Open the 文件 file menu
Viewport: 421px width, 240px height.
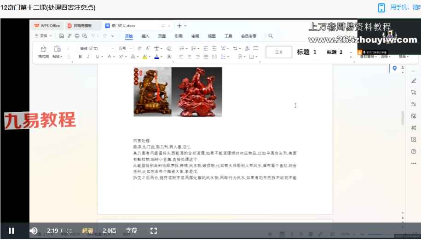click(44, 36)
